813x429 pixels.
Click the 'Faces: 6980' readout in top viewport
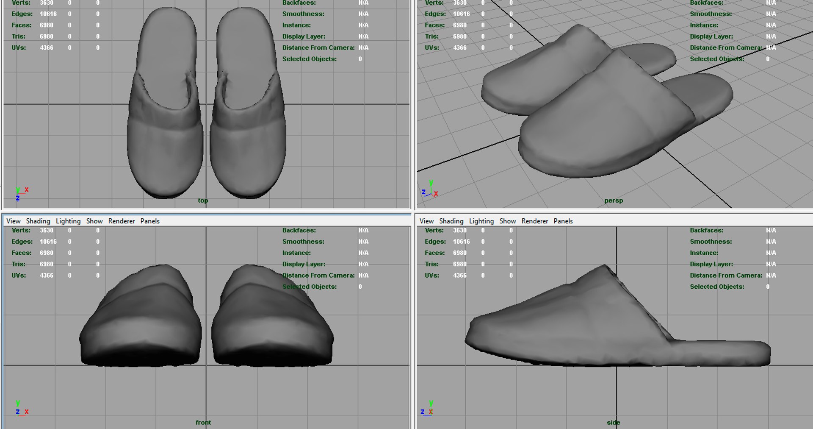pos(32,25)
